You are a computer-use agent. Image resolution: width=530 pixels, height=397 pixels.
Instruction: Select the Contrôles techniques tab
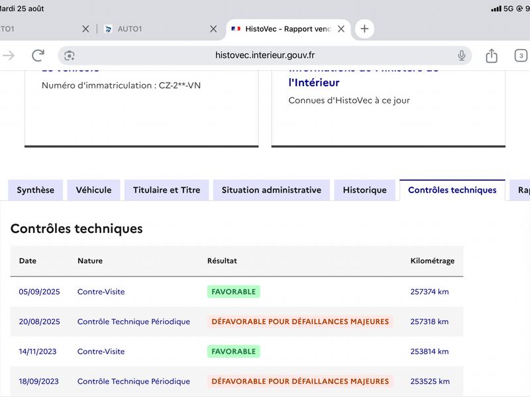[x=452, y=190]
